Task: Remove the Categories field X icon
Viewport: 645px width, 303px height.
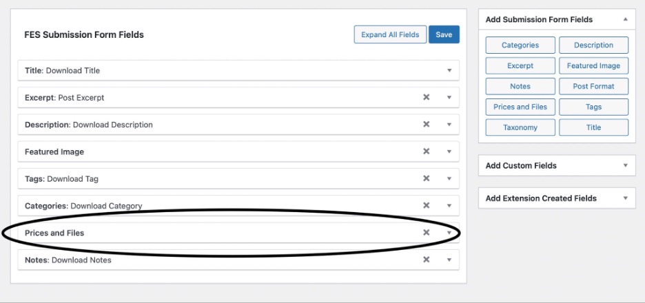Action: [x=426, y=206]
